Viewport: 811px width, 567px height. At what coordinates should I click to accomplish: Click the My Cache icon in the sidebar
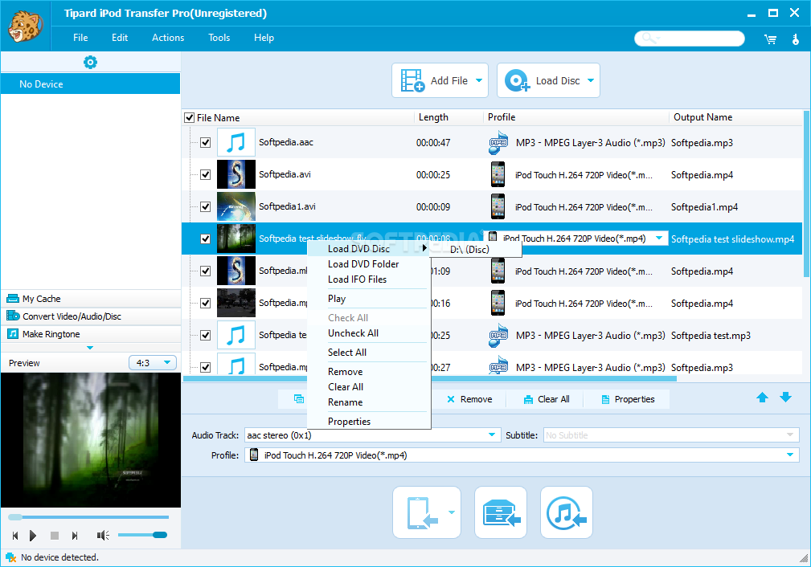[12, 299]
